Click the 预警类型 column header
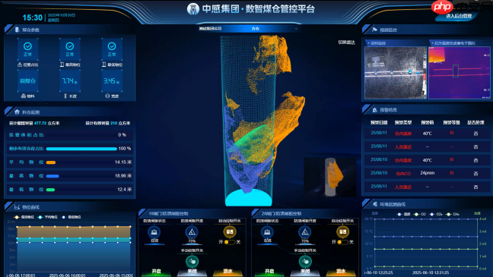The image size is (493, 277). tap(403, 123)
